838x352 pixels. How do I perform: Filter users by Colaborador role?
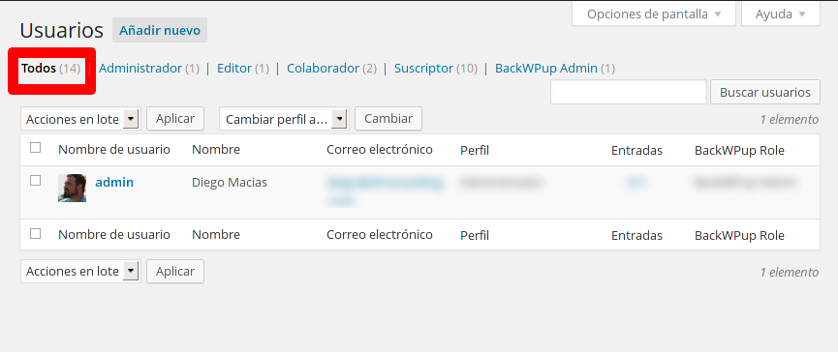click(x=323, y=69)
